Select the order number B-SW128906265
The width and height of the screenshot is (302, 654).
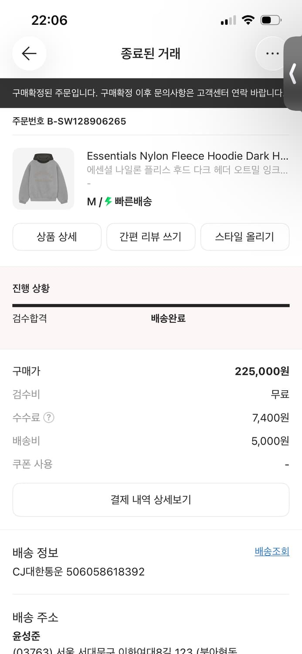click(x=69, y=121)
